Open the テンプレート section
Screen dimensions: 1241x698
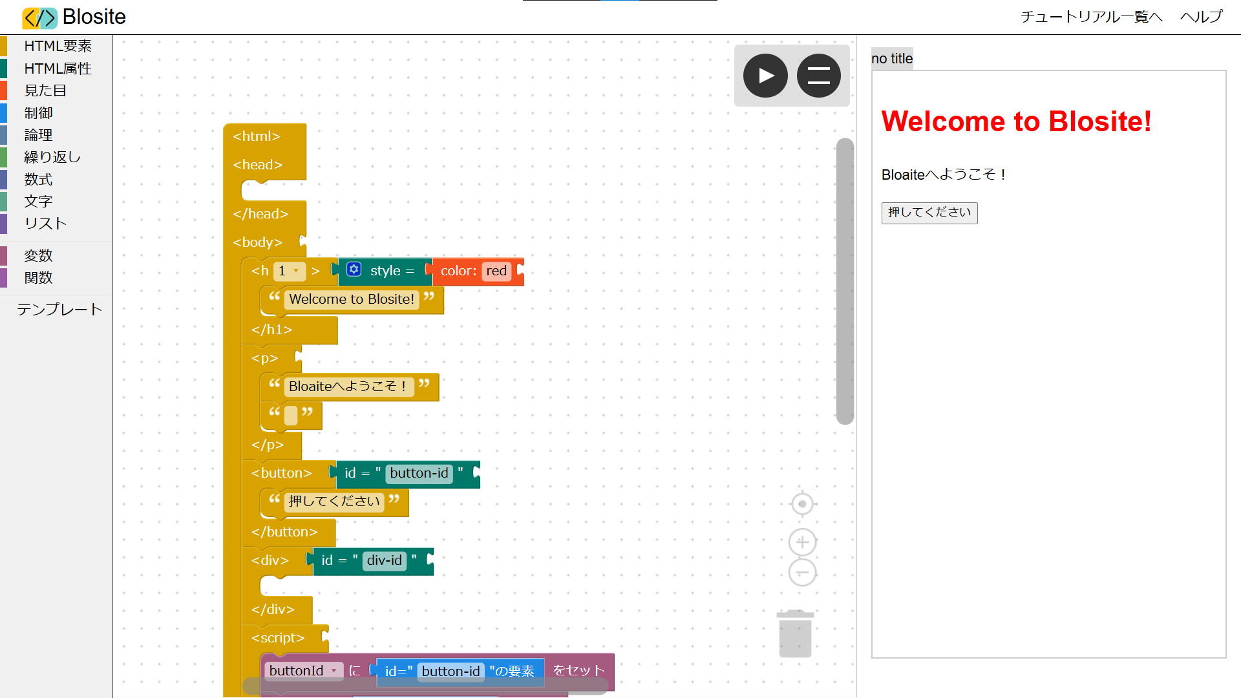pyautogui.click(x=59, y=310)
